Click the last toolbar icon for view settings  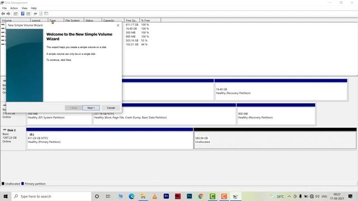(46, 13)
